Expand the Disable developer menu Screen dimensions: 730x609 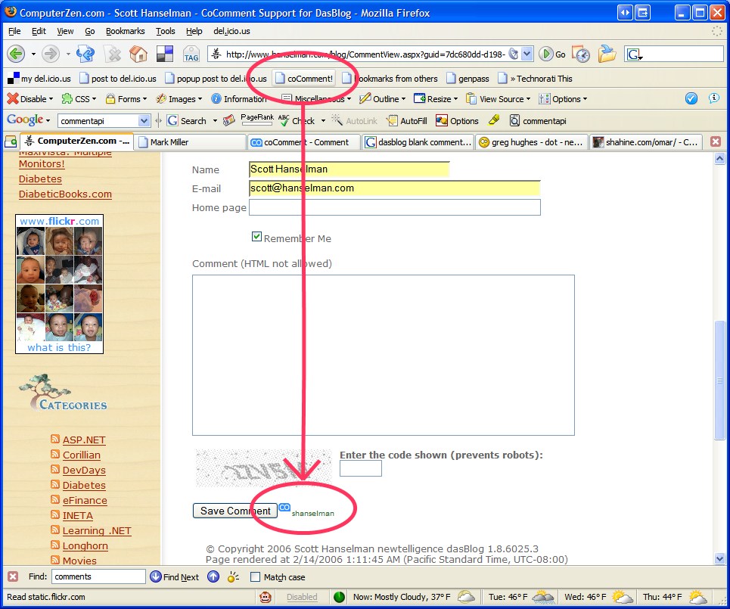pyautogui.click(x=30, y=98)
